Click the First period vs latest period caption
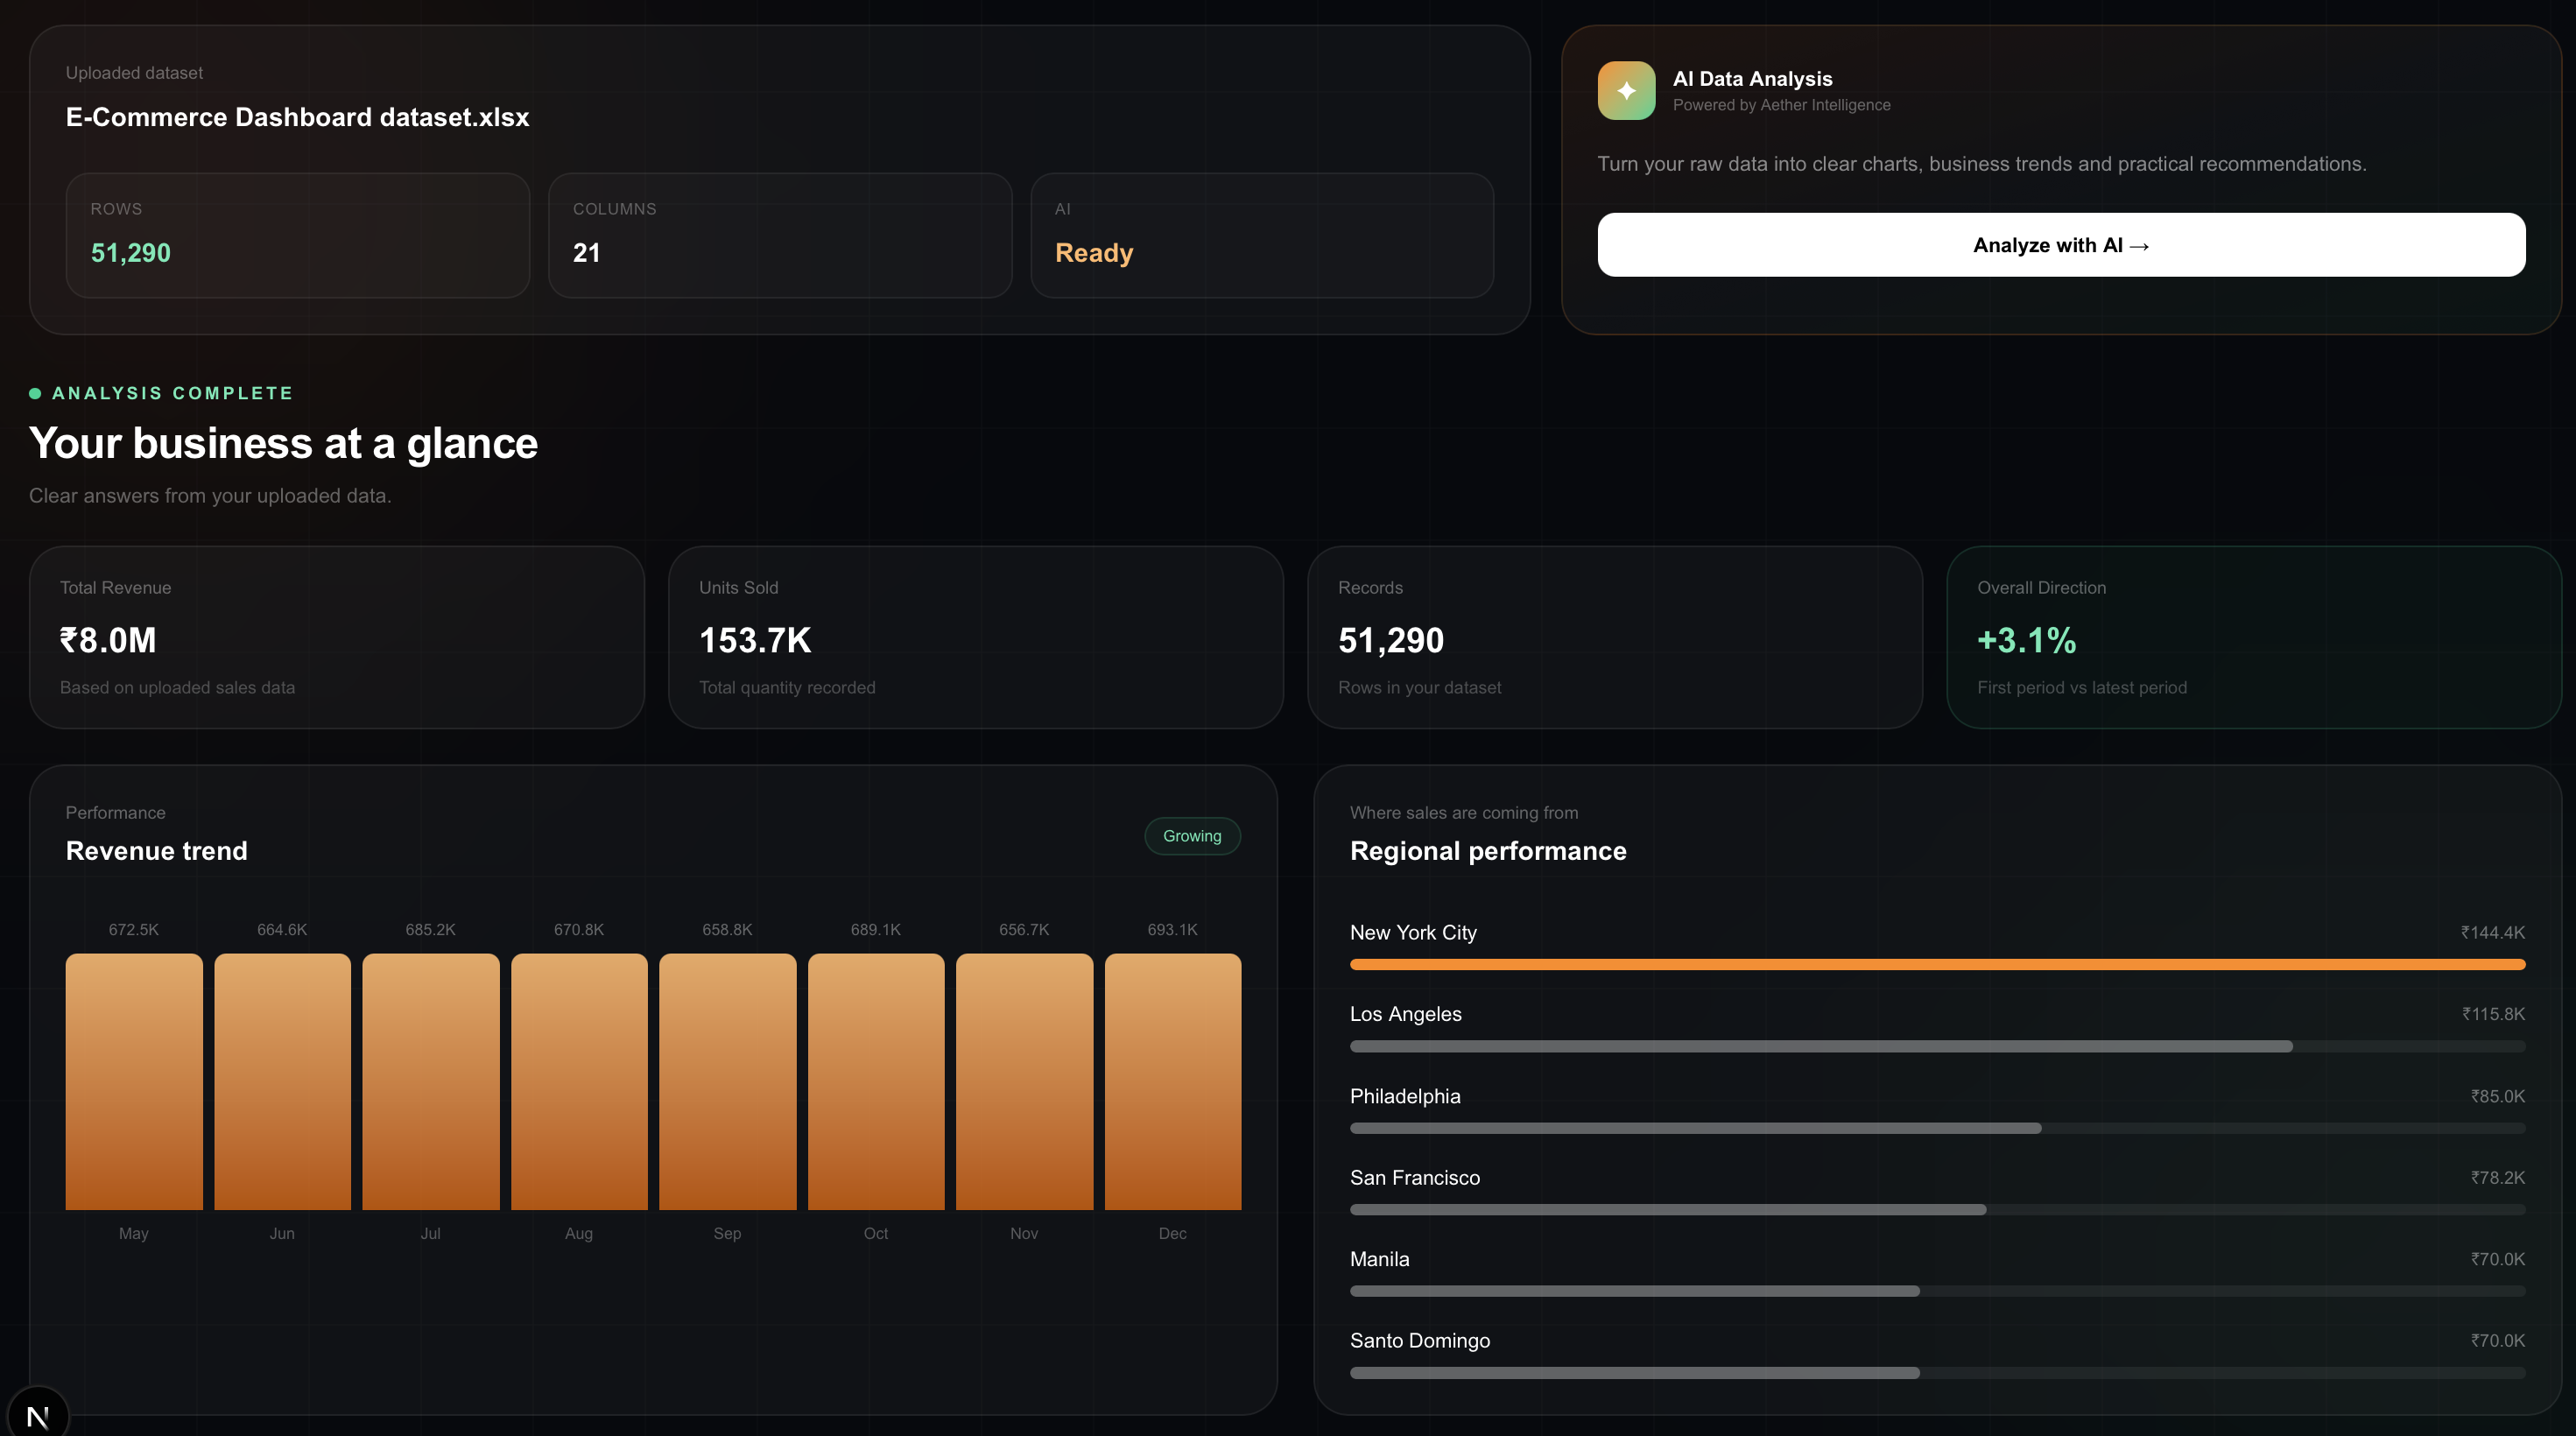 tap(2082, 688)
